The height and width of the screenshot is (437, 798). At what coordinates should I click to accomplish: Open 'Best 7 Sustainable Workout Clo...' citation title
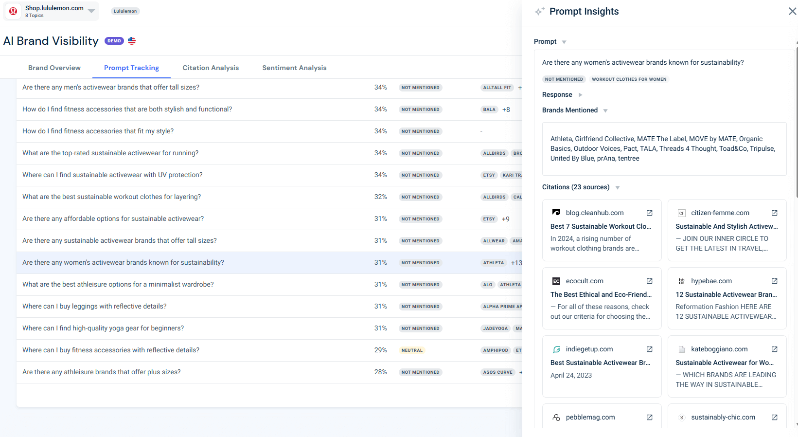(601, 226)
